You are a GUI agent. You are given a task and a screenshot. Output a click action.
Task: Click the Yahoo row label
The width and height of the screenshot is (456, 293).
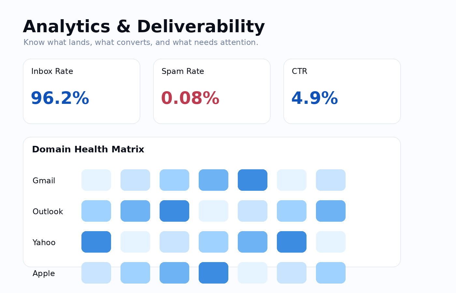pyautogui.click(x=44, y=242)
